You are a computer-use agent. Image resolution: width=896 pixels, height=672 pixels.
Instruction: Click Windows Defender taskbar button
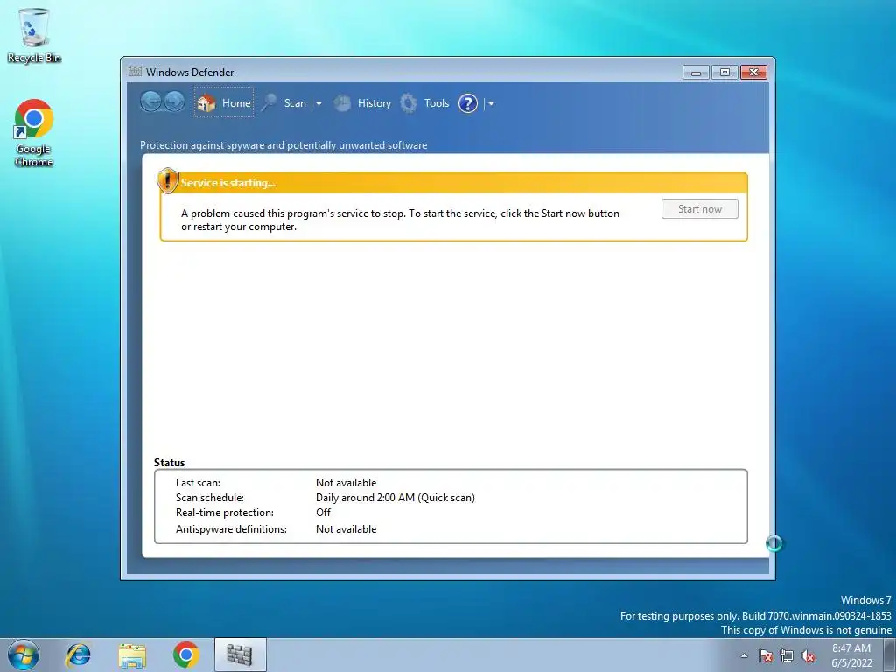[240, 654]
